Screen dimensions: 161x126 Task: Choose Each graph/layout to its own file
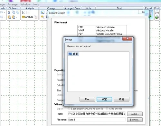coord(86,109)
